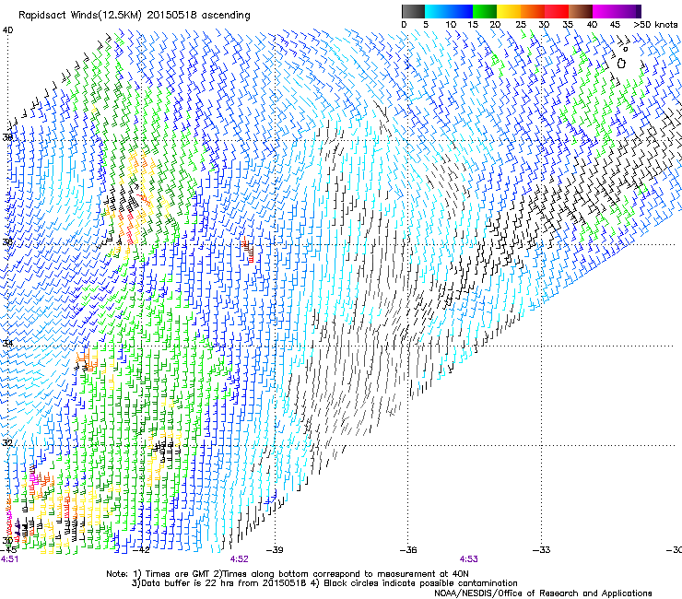Viewport: 682px width, 599px height.
Task: Click the purple time label '4:52'
Action: [240, 559]
